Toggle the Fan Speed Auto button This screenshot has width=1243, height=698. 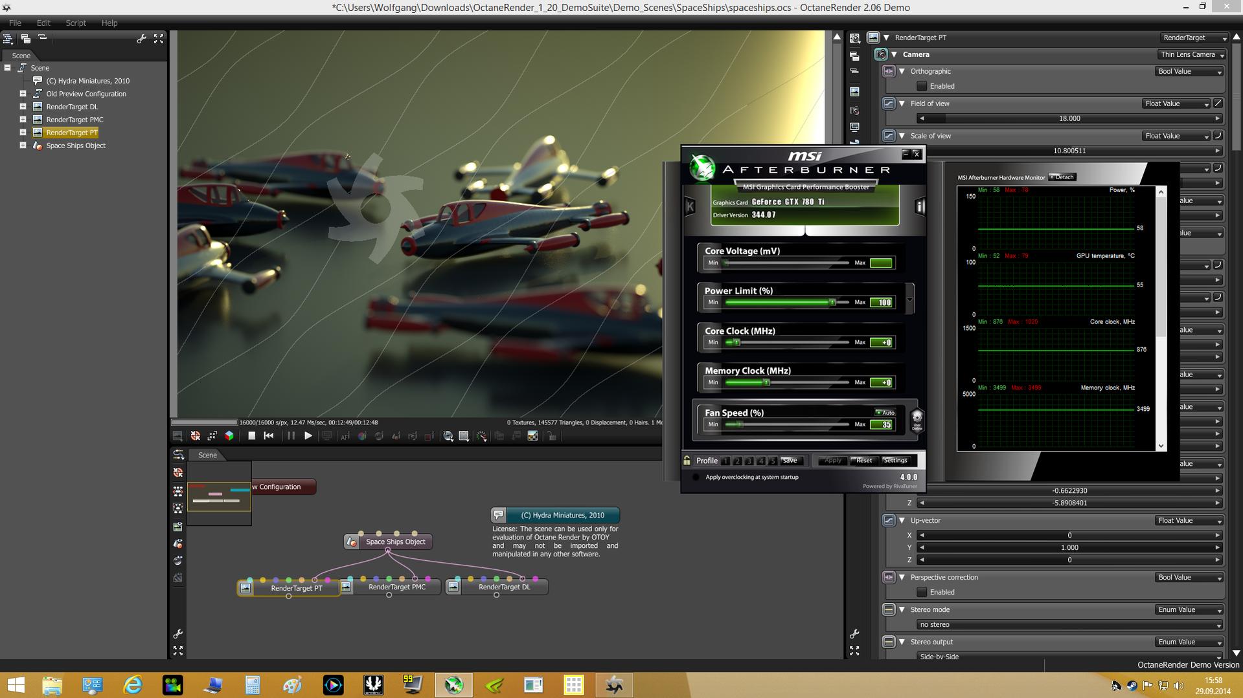(885, 413)
